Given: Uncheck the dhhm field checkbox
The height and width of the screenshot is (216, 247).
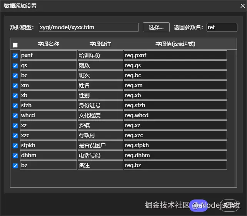Looking at the screenshot, I should (x=15, y=156).
